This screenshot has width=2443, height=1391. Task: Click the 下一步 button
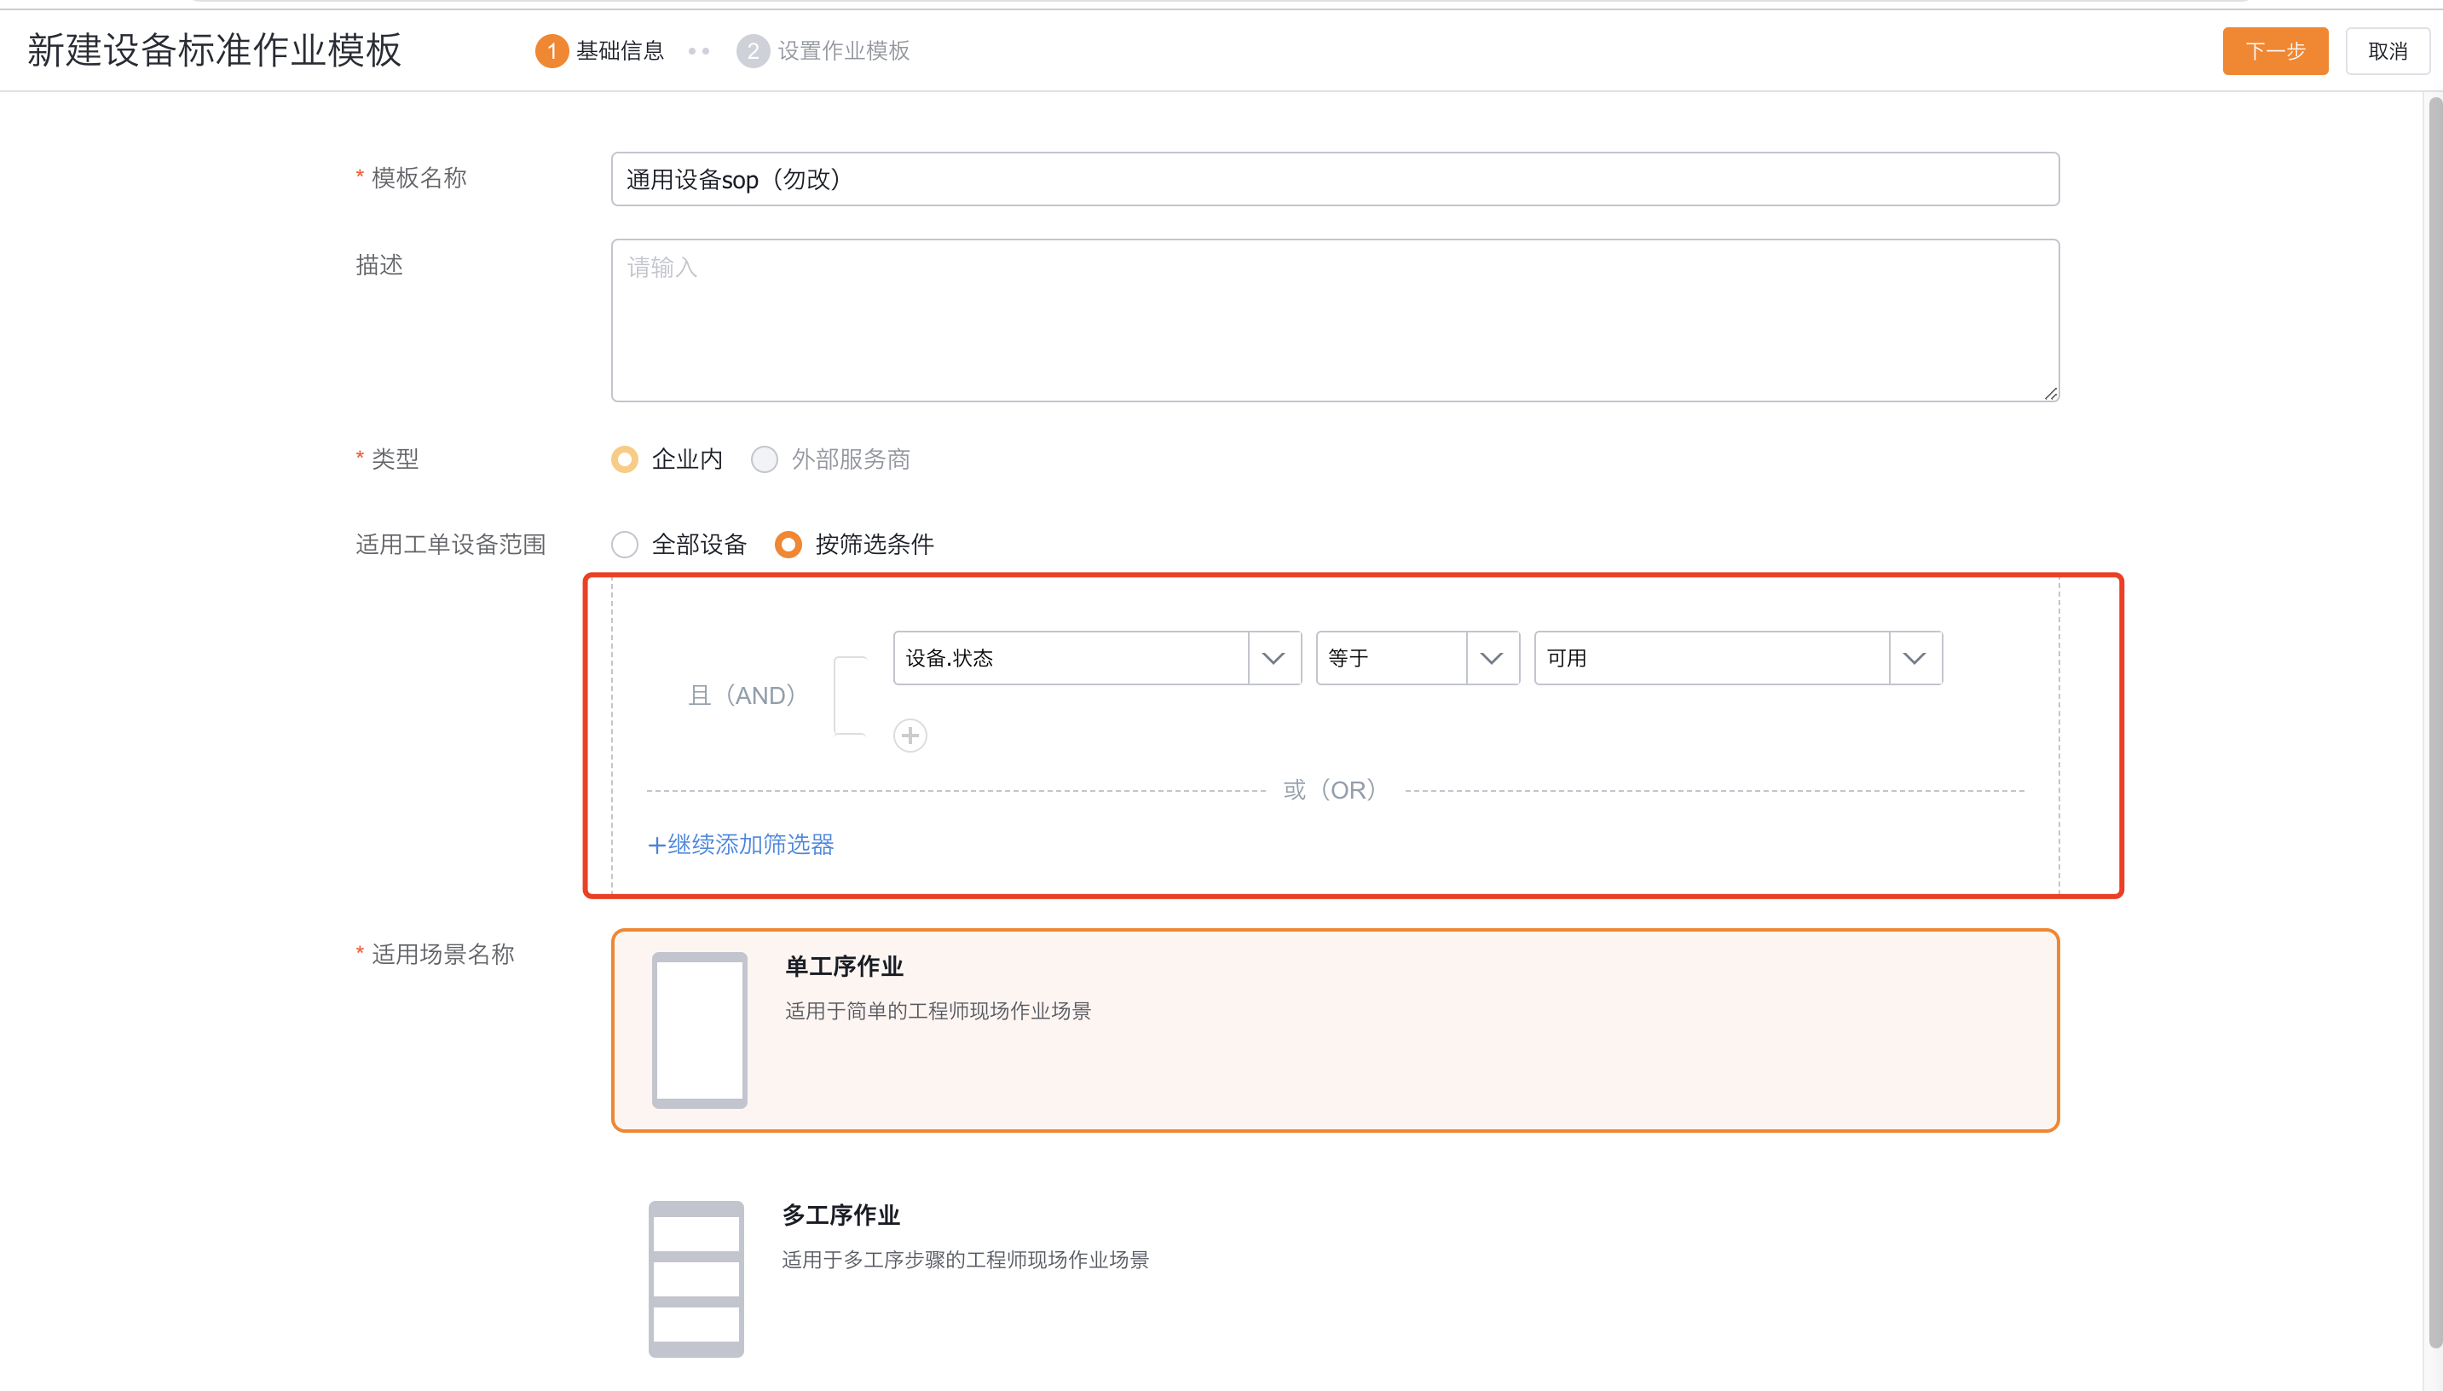pos(2275,50)
